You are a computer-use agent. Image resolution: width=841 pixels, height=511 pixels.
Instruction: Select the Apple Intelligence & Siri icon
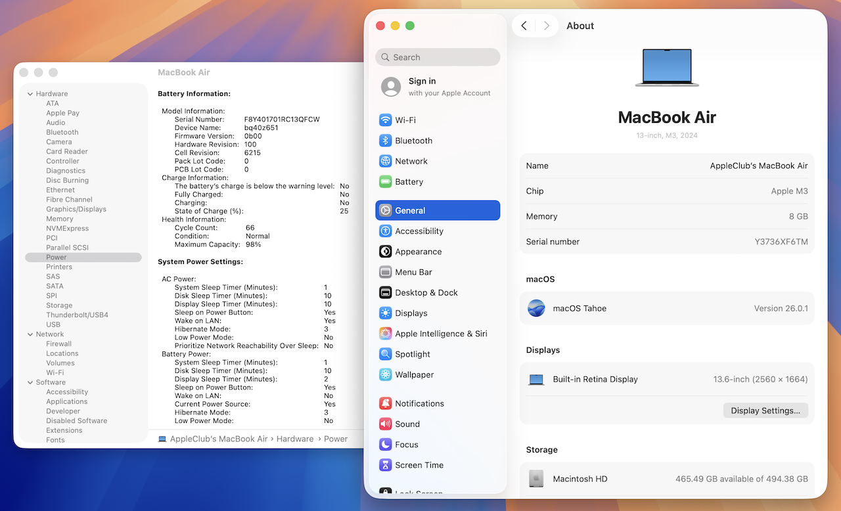[x=386, y=334]
